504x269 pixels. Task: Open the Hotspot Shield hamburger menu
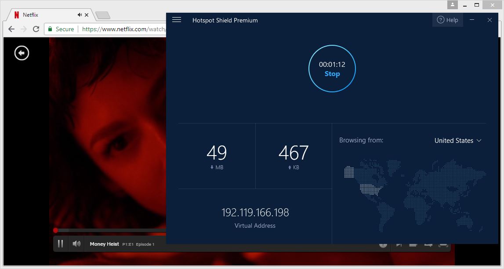177,20
